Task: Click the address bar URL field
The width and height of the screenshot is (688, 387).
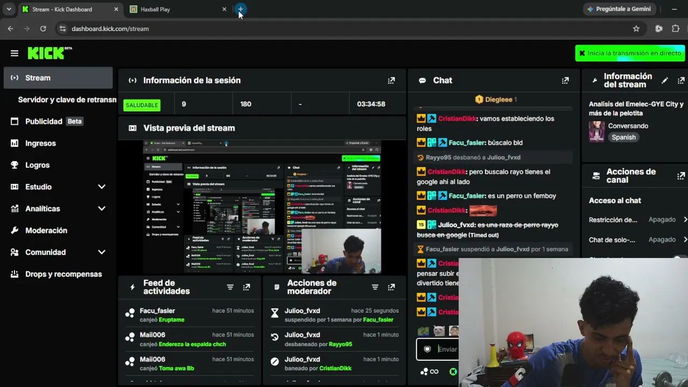Action: click(x=344, y=28)
